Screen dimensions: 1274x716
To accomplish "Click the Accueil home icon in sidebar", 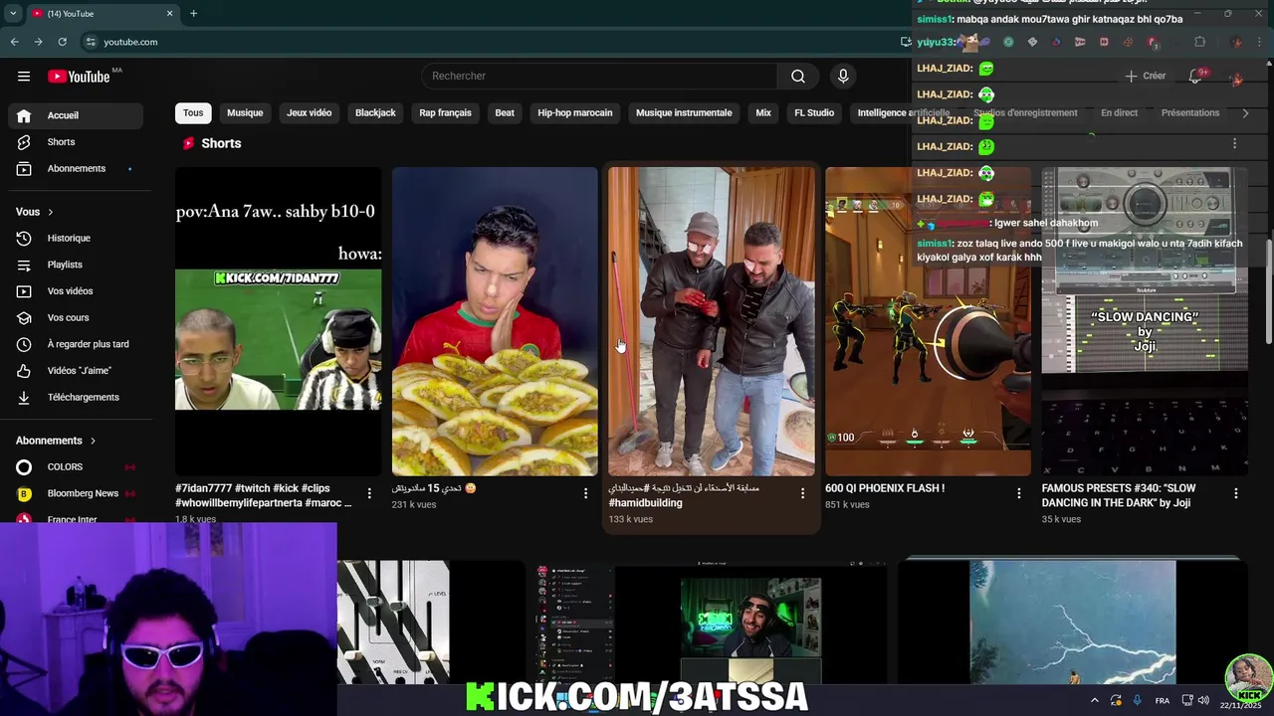I will coord(24,115).
